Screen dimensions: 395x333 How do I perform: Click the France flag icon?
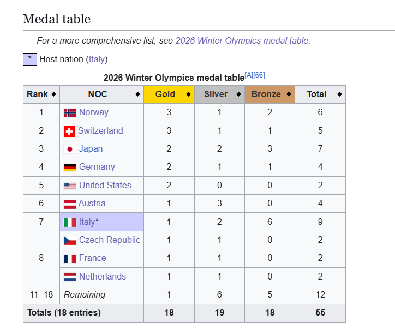70,258
